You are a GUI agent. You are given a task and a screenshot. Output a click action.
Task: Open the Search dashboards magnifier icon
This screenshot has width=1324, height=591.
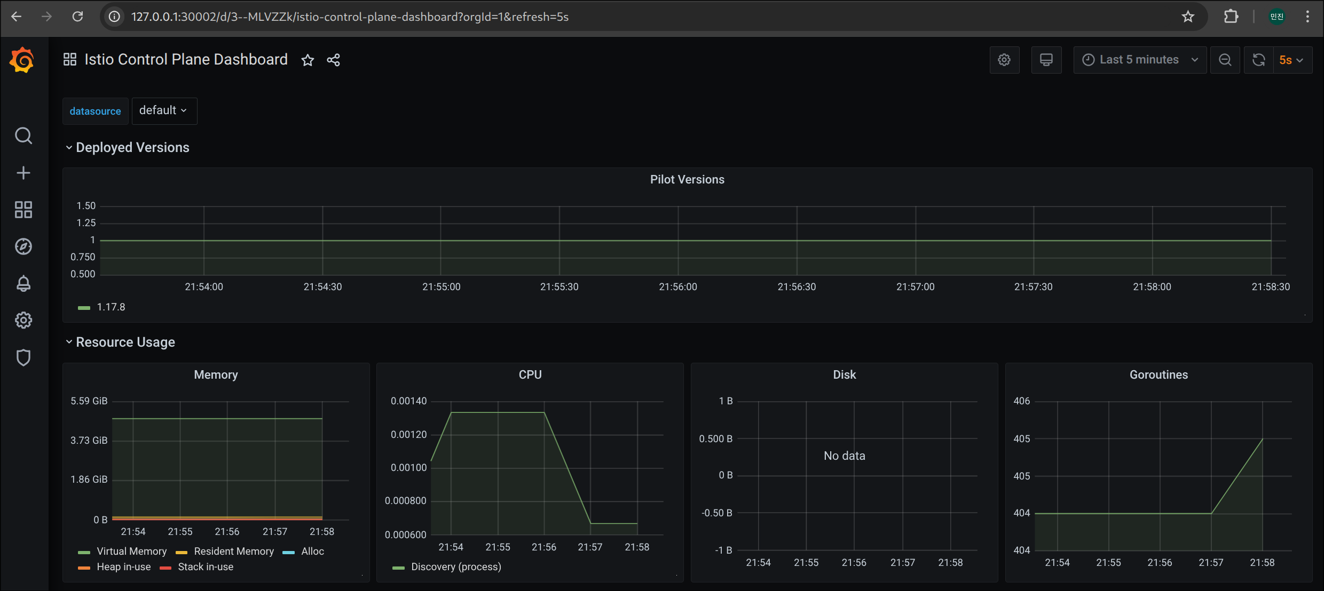[x=23, y=135]
